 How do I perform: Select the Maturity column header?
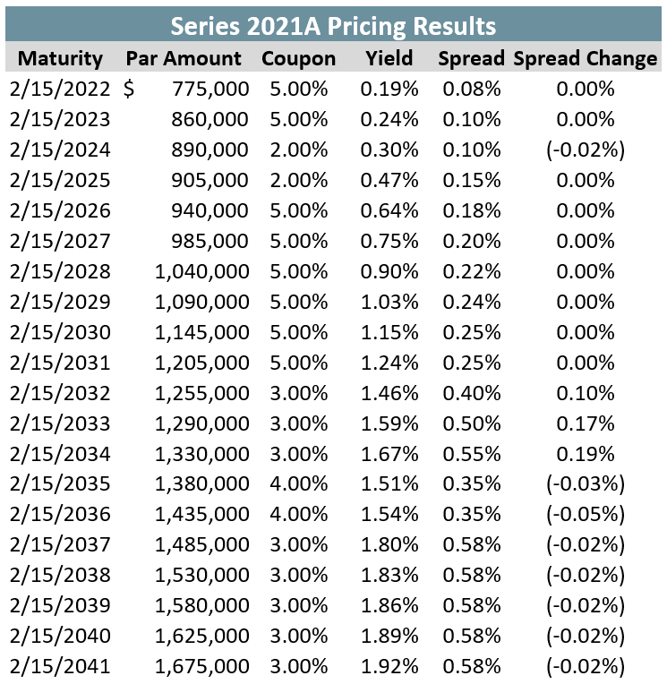pos(61,59)
